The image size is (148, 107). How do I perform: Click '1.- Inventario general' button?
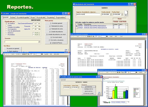(x=56, y=23)
